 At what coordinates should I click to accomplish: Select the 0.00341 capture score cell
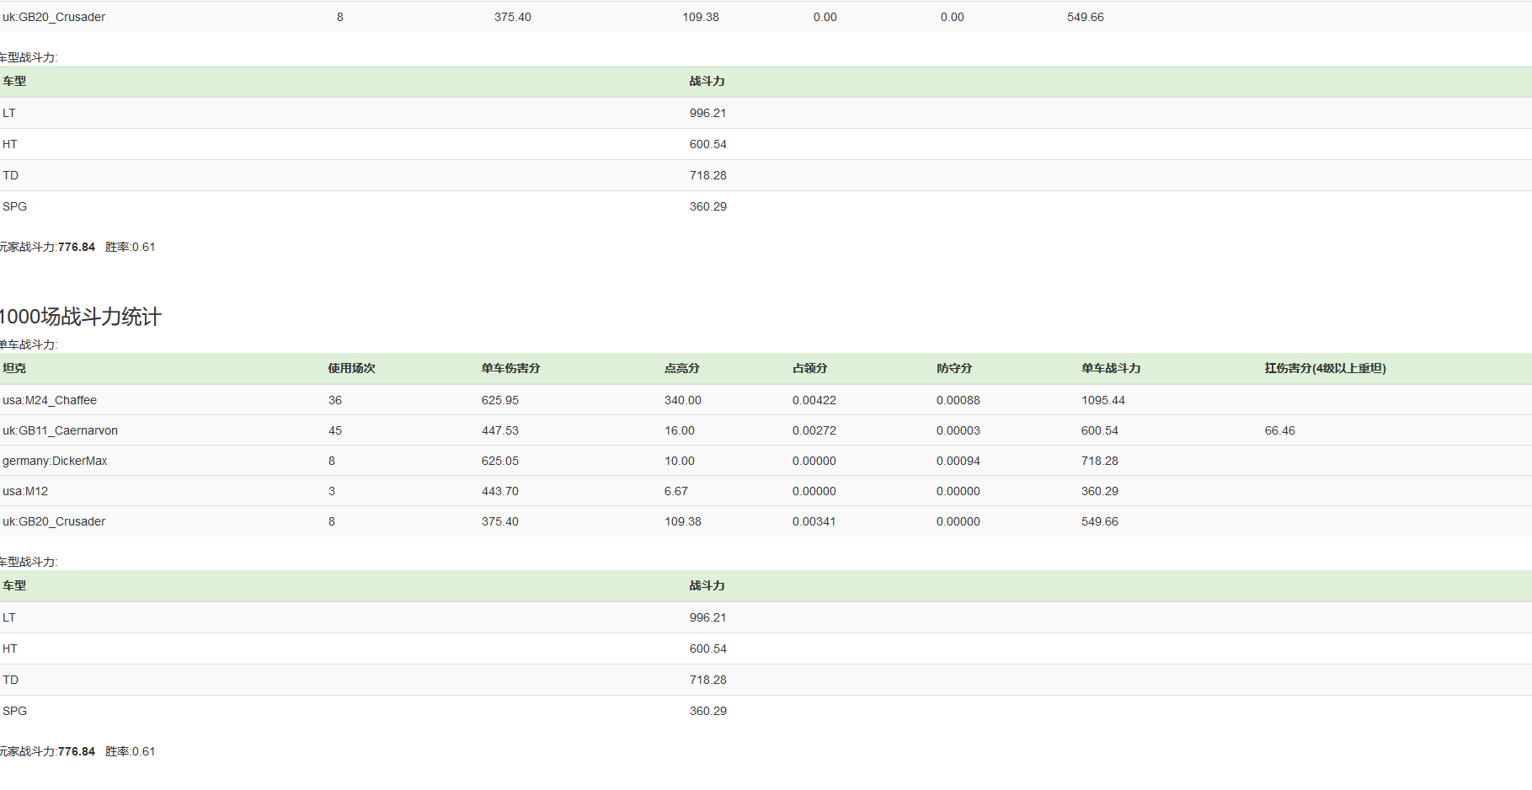click(x=814, y=521)
